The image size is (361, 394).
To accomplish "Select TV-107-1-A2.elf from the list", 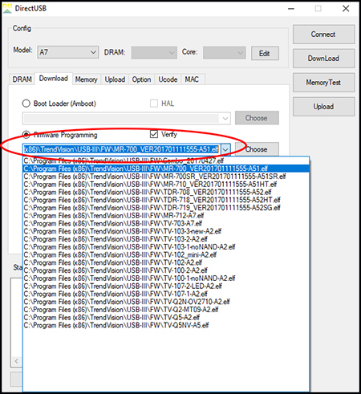I will [166, 294].
